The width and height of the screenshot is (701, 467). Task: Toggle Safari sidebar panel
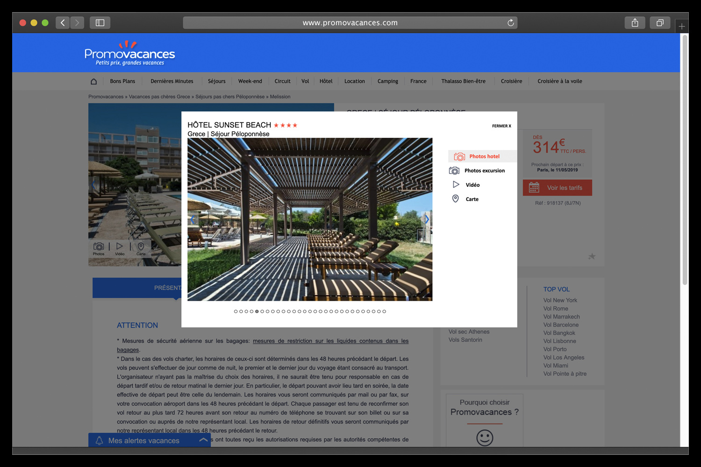point(100,23)
